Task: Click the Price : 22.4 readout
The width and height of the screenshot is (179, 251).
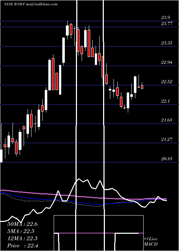Action: click(x=22, y=246)
